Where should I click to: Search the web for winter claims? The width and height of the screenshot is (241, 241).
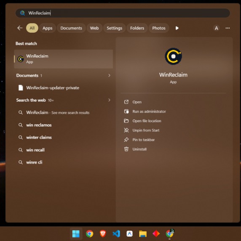(x=64, y=138)
